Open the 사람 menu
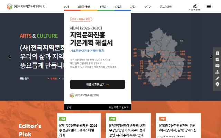Image resolution: width=221 pixels, height=138 pixels. coord(133,7)
